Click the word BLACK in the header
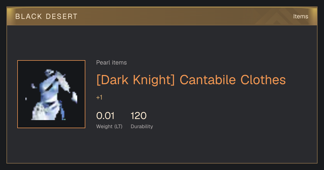The width and height of the screenshot is (324, 170). pyautogui.click(x=29, y=16)
